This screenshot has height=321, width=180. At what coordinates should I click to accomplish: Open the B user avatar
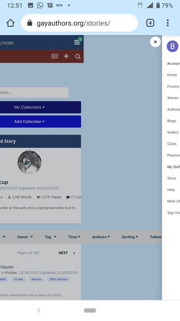(x=172, y=46)
